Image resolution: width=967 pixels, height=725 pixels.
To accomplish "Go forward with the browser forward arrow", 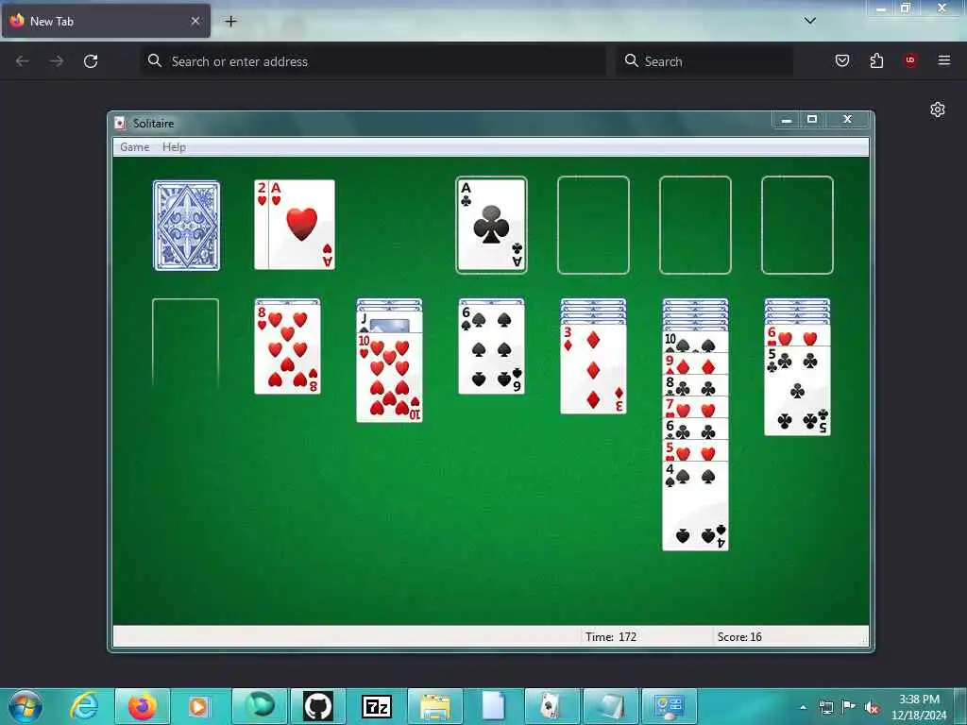I will pos(57,61).
